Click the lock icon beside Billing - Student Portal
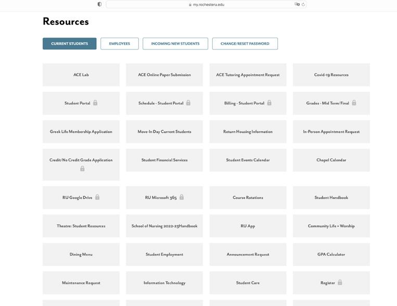This screenshot has height=306, width=397. point(269,103)
